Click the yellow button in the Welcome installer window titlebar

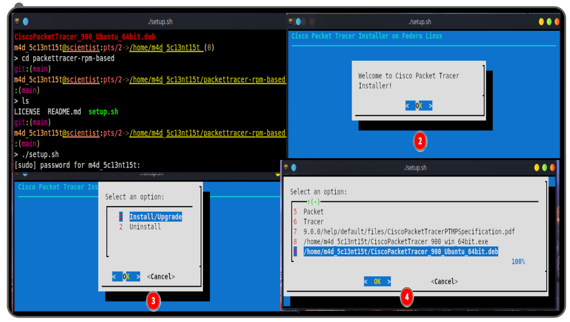[x=541, y=22]
